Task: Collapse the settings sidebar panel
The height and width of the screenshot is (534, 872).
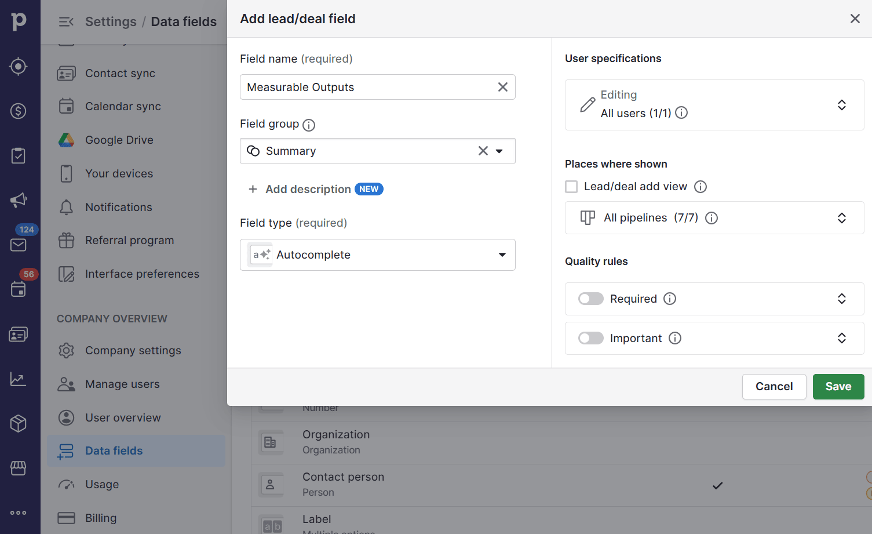Action: [x=66, y=21]
